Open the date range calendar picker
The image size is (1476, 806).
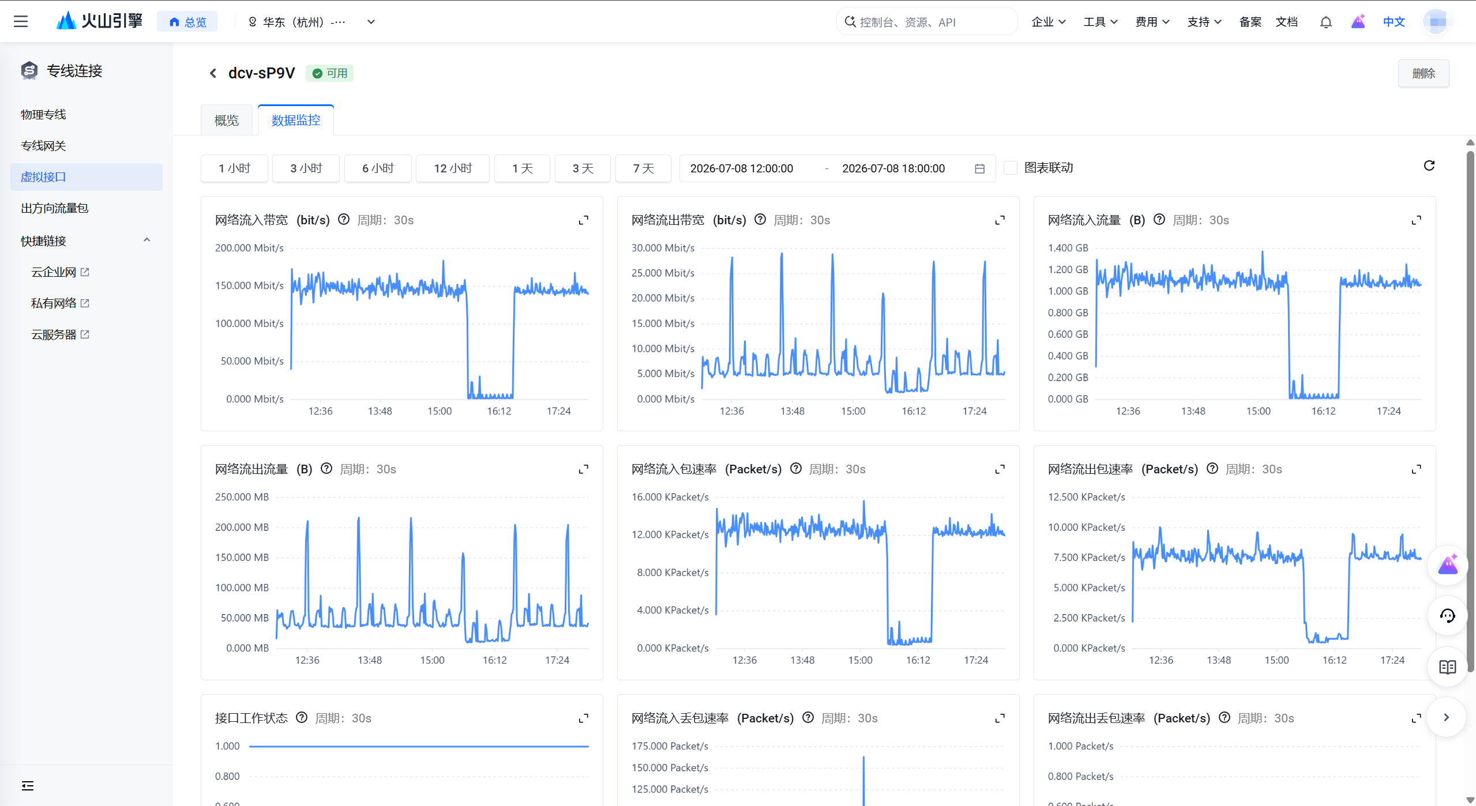coord(979,168)
